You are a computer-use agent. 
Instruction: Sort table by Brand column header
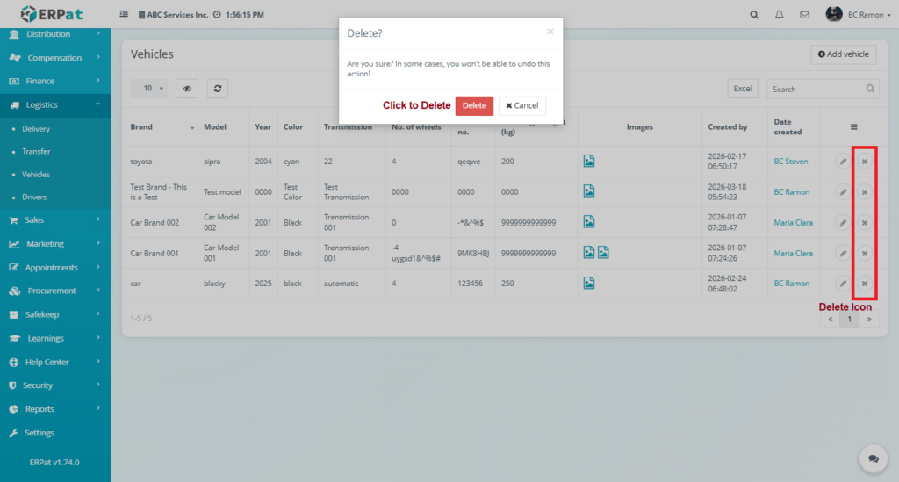(162, 127)
